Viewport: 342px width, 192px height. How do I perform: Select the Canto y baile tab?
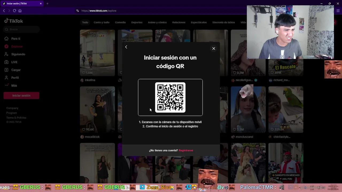pos(102,22)
